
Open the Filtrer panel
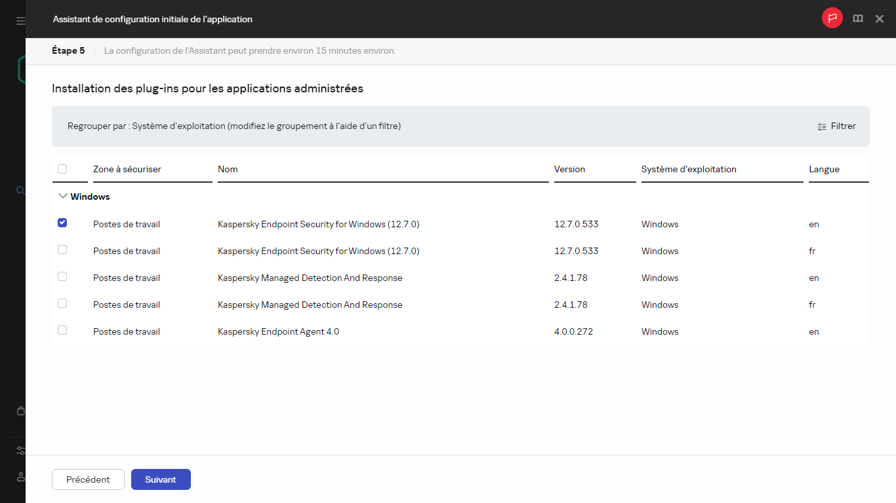click(836, 126)
